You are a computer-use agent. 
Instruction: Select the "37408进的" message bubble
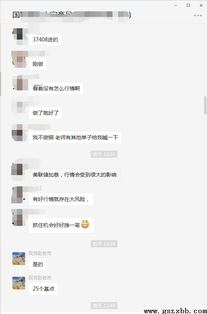(x=45, y=40)
